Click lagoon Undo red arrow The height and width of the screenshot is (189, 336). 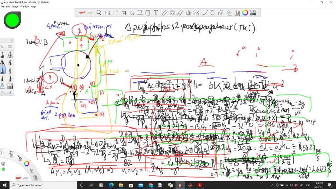click(18, 178)
